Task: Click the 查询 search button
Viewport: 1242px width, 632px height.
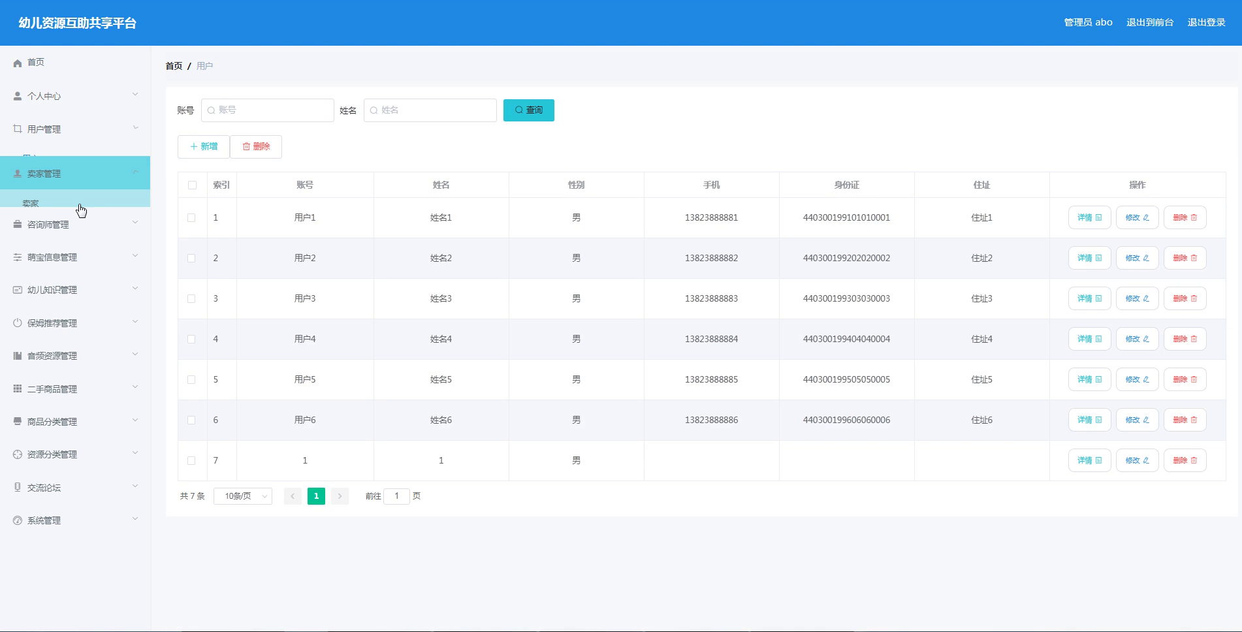Action: 529,110
